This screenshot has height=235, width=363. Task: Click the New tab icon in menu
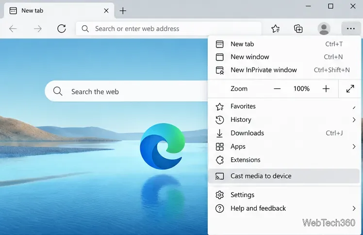[219, 44]
